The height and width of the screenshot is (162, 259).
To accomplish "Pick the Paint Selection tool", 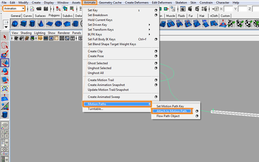I will pyautogui.click(x=5, y=54).
